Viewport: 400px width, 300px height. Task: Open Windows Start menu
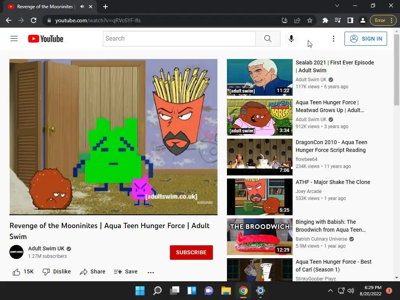[140, 291]
